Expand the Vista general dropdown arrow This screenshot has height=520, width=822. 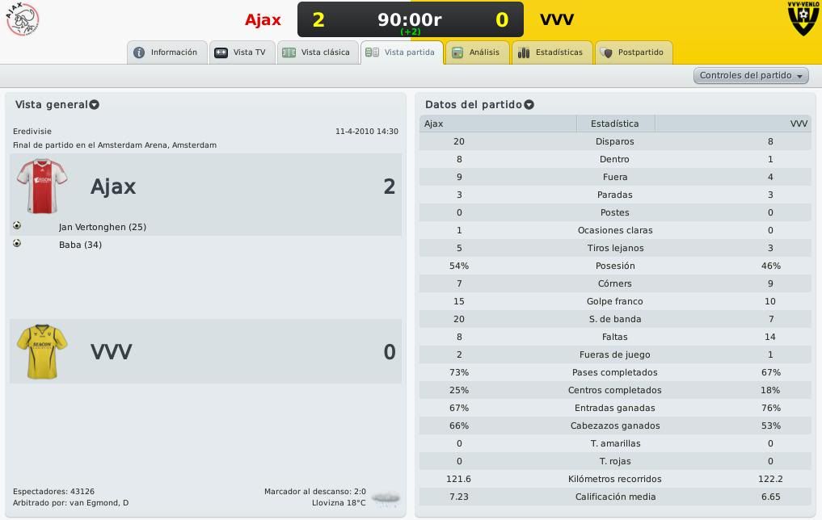tap(95, 105)
